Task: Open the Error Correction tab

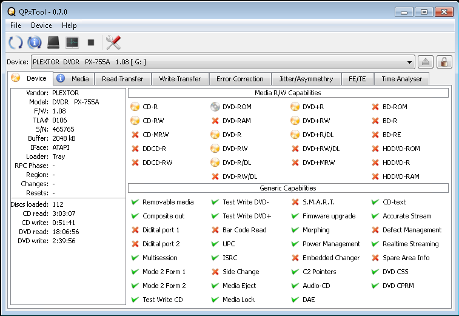Action: coord(240,79)
